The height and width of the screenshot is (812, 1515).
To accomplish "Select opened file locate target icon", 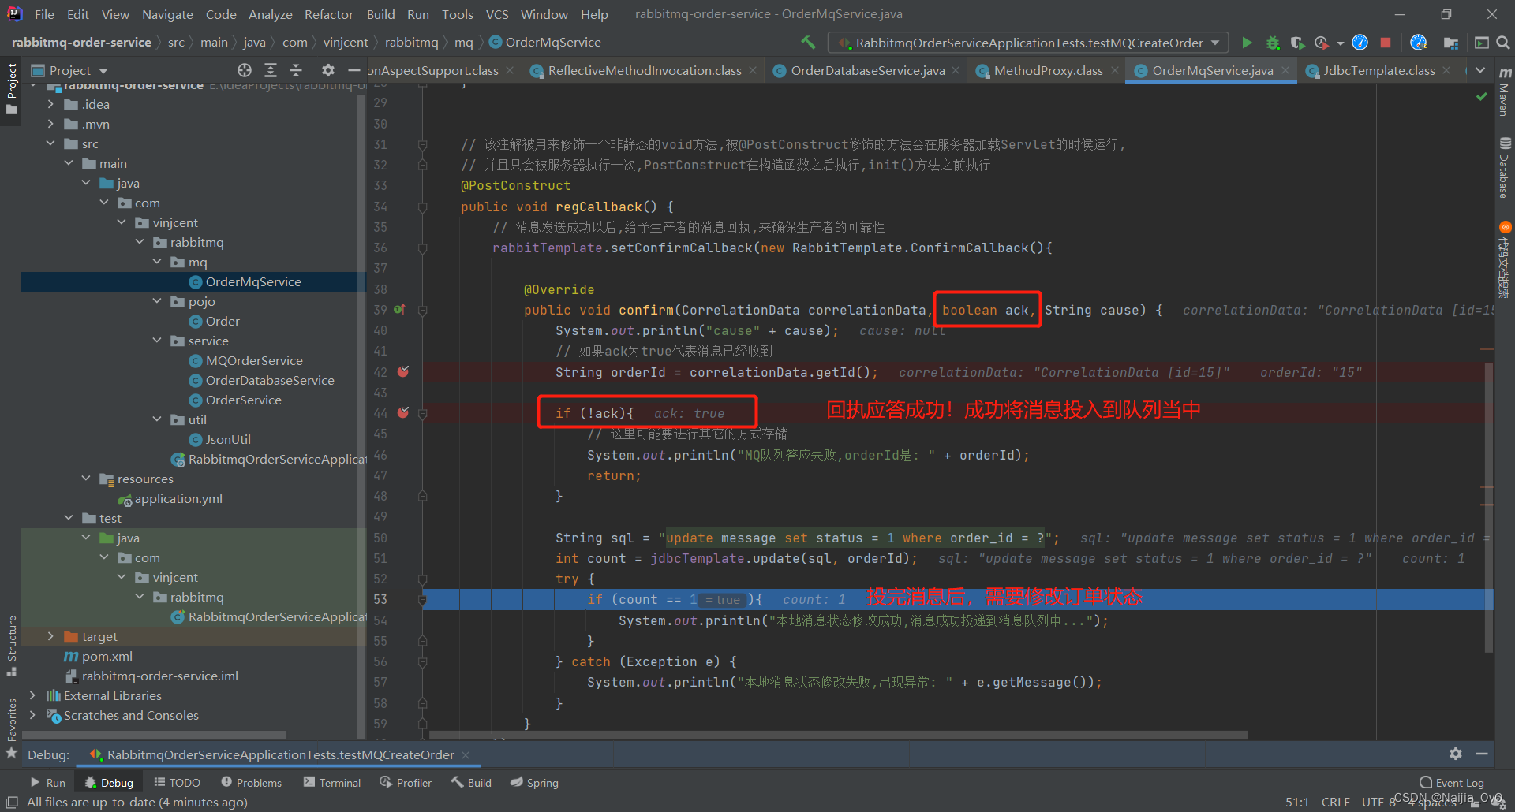I will point(245,70).
